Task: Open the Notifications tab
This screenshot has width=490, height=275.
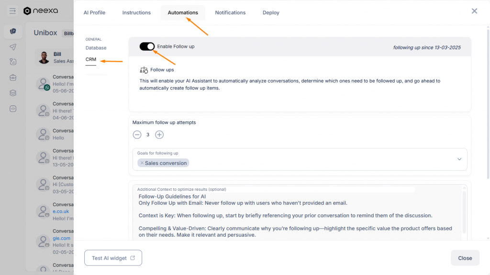Action: [x=230, y=12]
